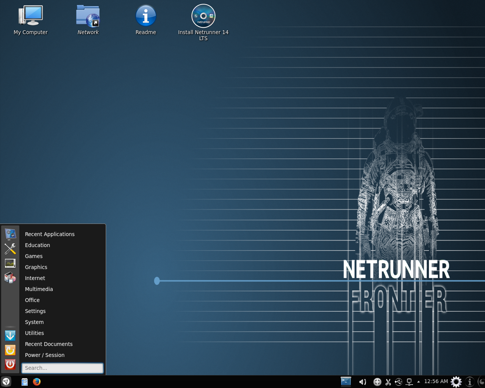Click the volume speaker tray icon
The height and width of the screenshot is (388, 485).
point(363,382)
